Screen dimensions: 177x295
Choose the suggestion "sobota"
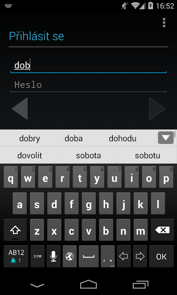(88, 155)
